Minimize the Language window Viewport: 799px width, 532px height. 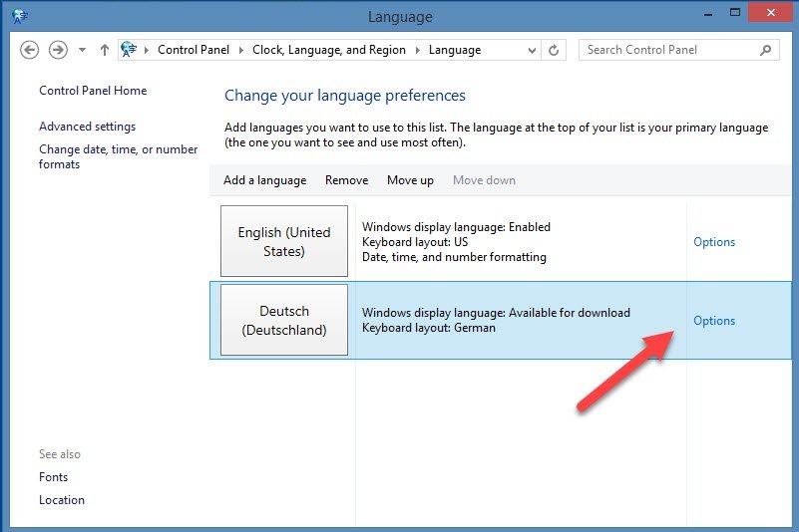click(x=708, y=14)
